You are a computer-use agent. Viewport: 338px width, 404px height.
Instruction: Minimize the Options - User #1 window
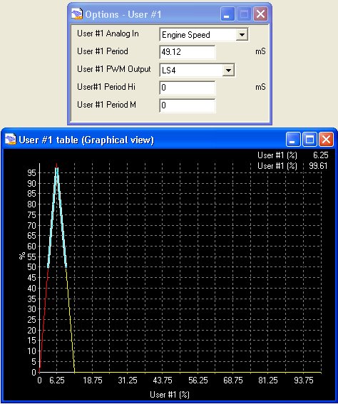[x=227, y=14]
